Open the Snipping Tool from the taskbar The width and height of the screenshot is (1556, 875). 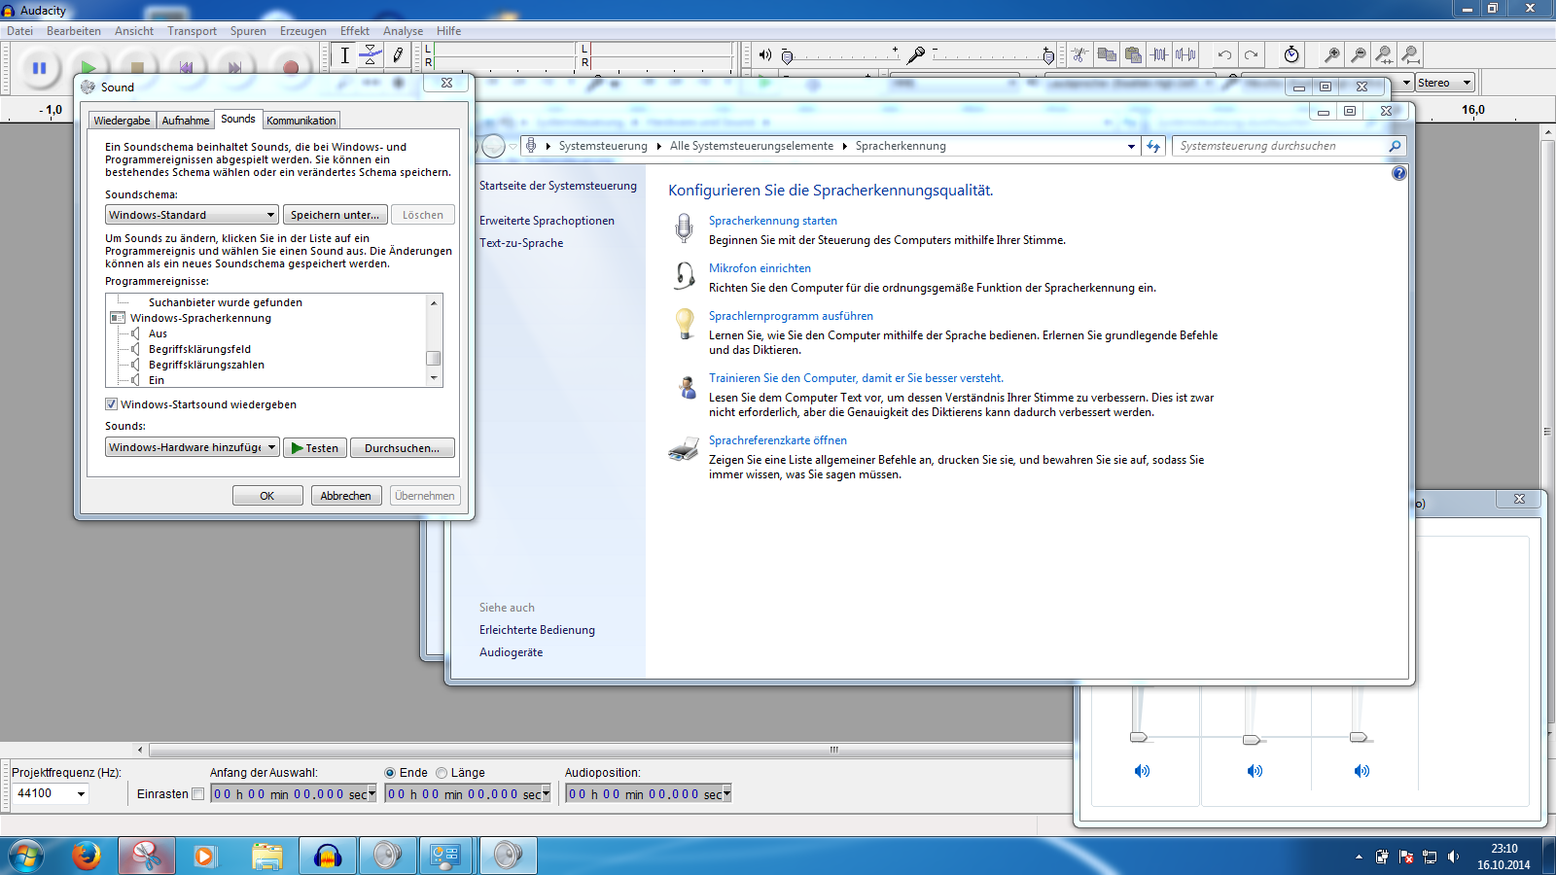tap(147, 856)
